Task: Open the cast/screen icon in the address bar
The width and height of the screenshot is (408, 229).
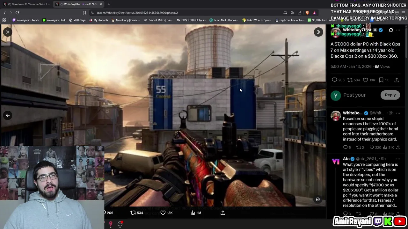Action: pos(285,13)
